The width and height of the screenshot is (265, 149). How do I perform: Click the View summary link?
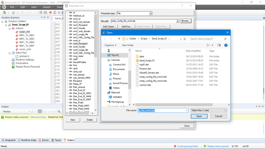(38, 117)
